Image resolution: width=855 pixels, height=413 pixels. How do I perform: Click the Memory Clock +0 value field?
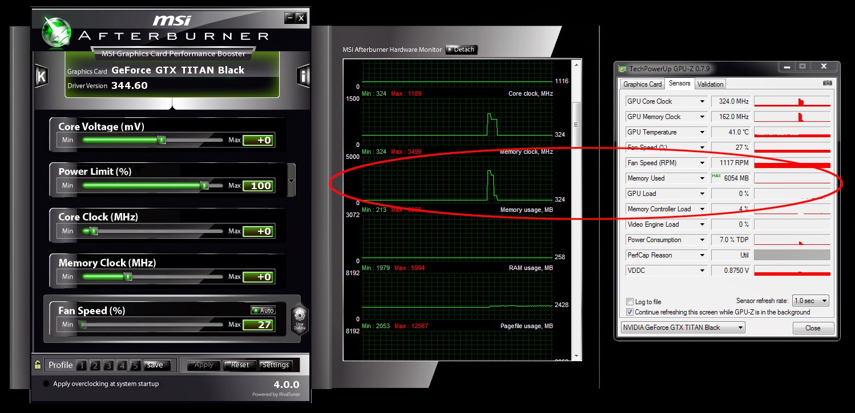pos(259,277)
